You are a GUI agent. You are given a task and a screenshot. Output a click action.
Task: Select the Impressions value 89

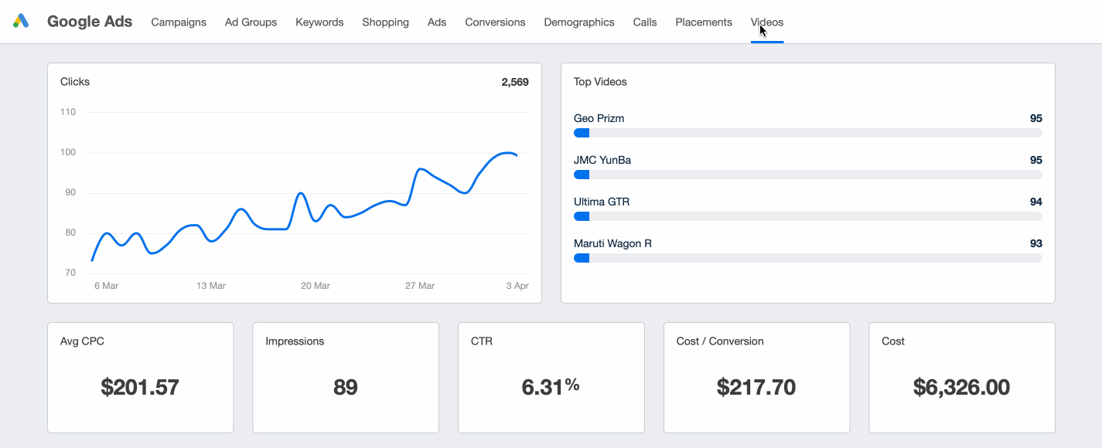pos(346,387)
